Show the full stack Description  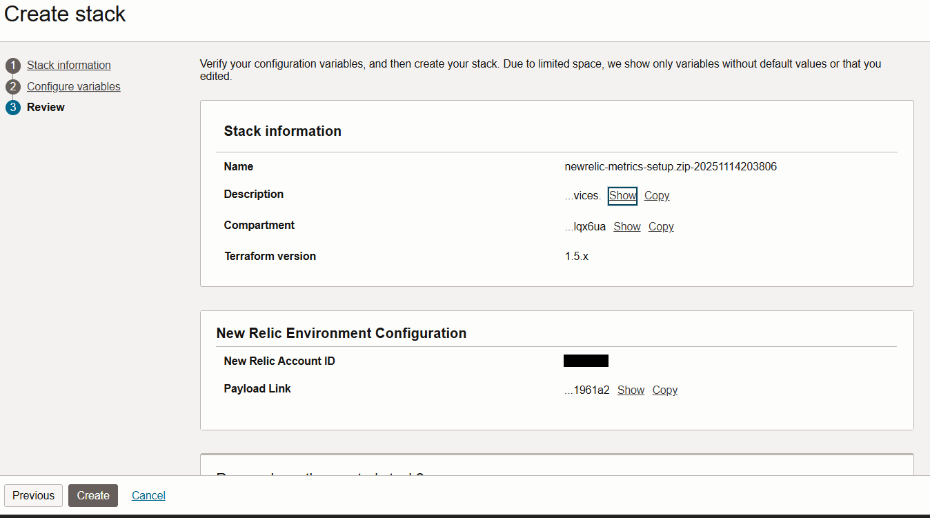click(622, 196)
